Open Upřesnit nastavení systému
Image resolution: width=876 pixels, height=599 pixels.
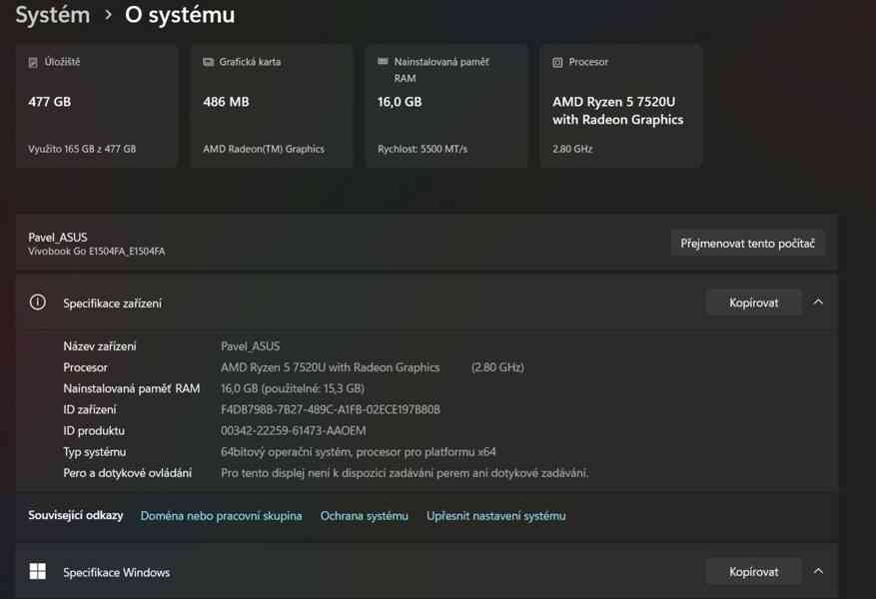coord(495,516)
